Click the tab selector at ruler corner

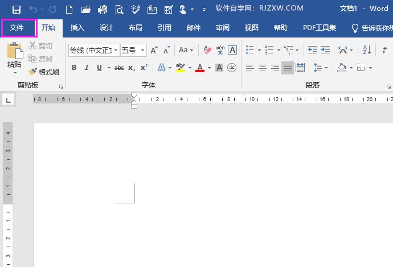pos(8,100)
